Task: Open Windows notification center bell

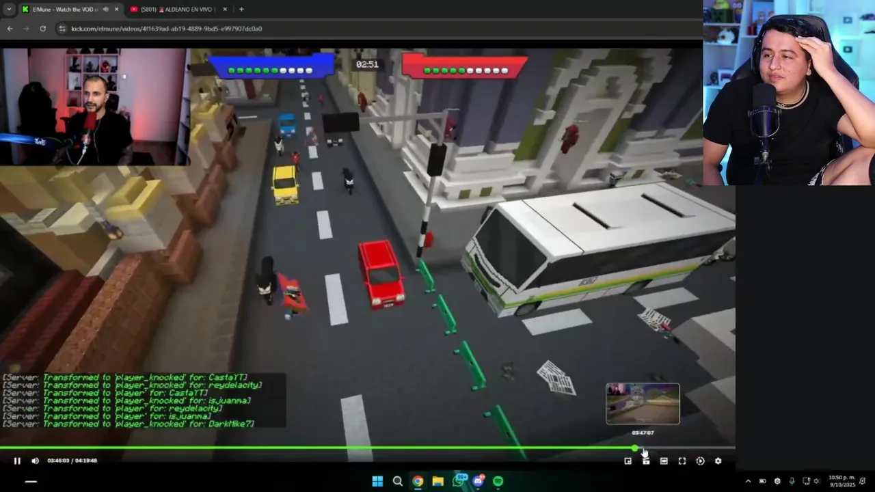Action: pyautogui.click(x=863, y=481)
